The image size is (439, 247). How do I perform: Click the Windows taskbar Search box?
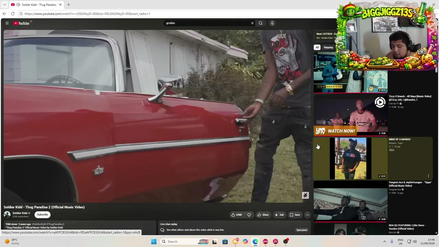(x=185, y=242)
